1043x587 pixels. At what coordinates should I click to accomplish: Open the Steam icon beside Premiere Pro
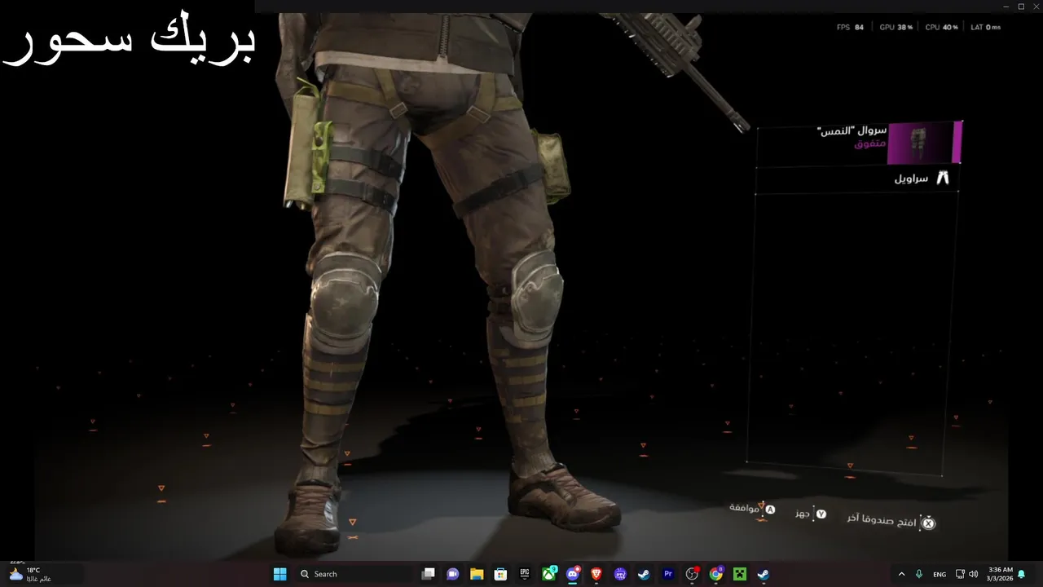[x=644, y=574]
